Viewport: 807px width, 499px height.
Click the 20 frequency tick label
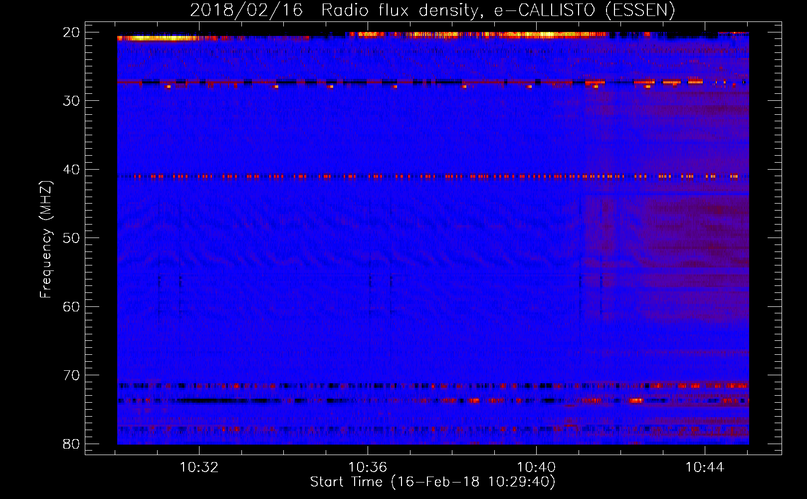[71, 32]
